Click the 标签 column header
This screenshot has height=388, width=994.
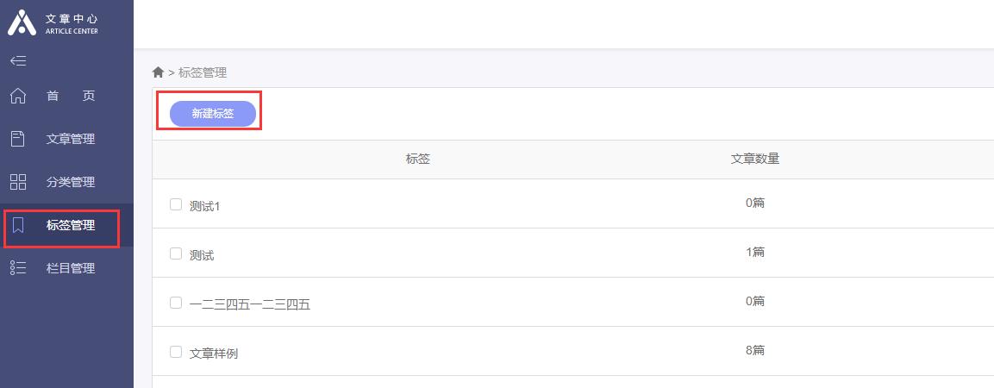click(418, 160)
